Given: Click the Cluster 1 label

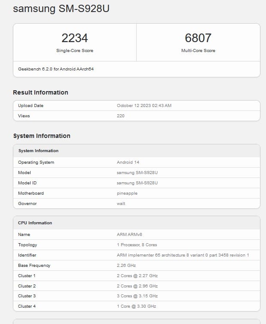Looking at the screenshot, I should point(27,276).
